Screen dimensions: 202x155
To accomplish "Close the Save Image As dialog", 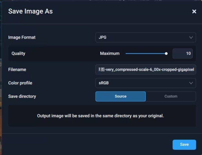I will (194, 11).
